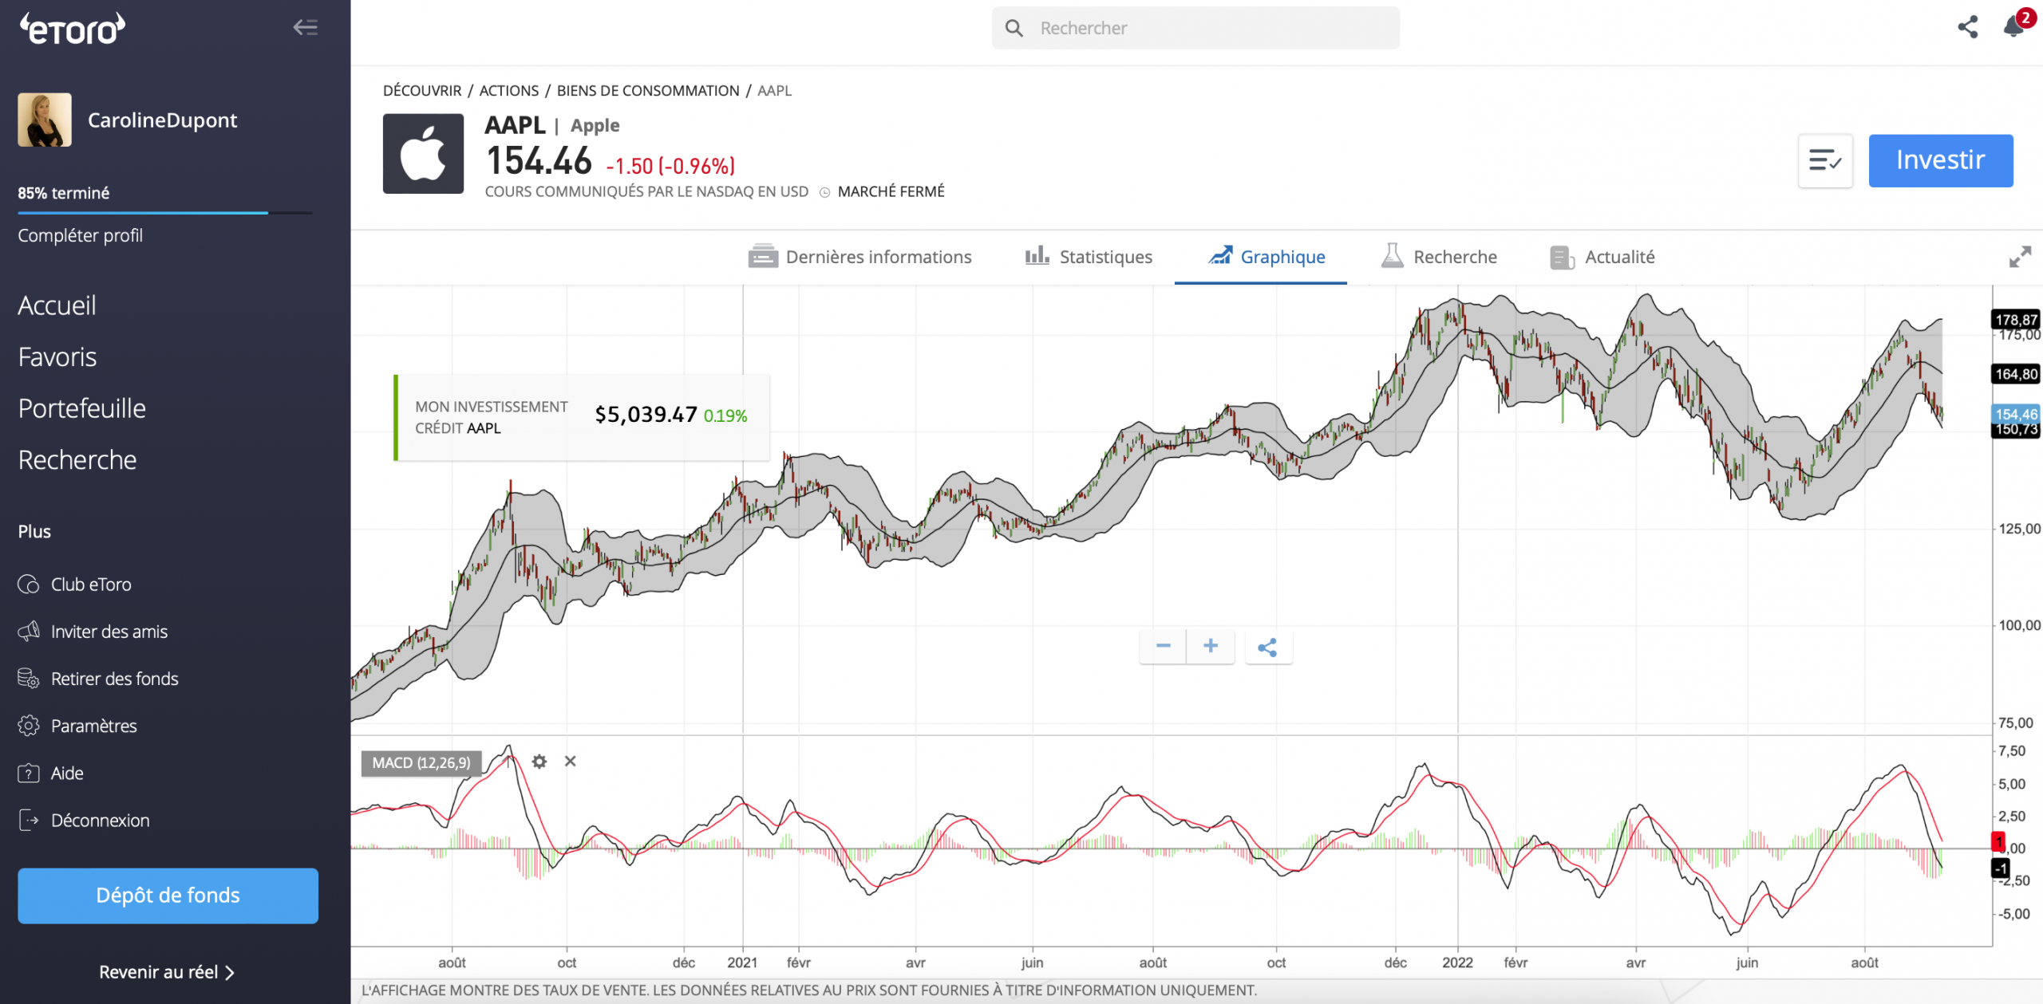Viewport: 2043px width, 1004px height.
Task: Click the Aide question mark icon
Action: point(29,773)
